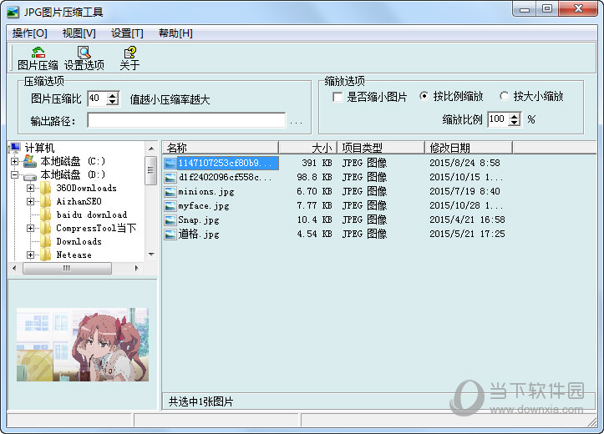Select the file d1f2402096cf558c...
604x434 pixels.
coord(225,178)
